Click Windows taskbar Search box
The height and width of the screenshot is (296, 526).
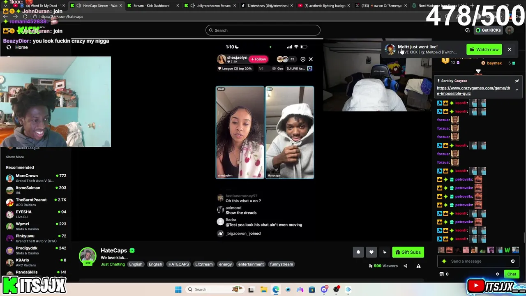tap(215, 289)
